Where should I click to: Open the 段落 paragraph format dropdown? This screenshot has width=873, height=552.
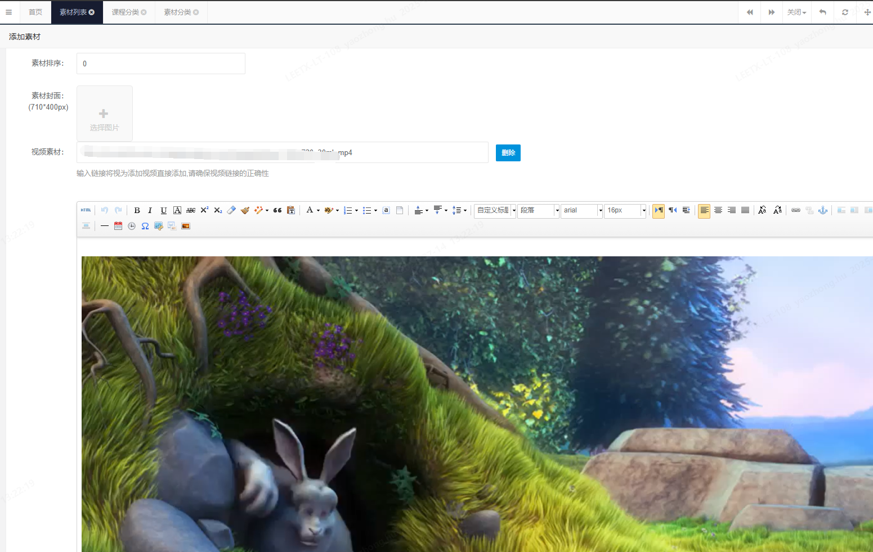tap(539, 210)
